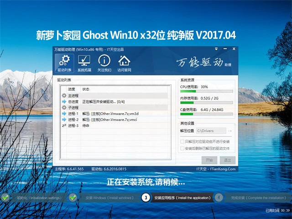Open the 系统拓展 monitor toolbar icon
The width and height of the screenshot is (292, 219).
pos(84,63)
